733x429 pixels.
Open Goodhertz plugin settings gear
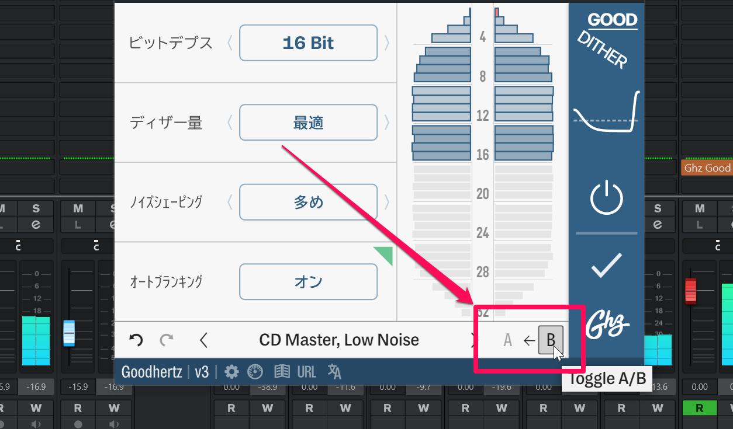click(x=232, y=372)
